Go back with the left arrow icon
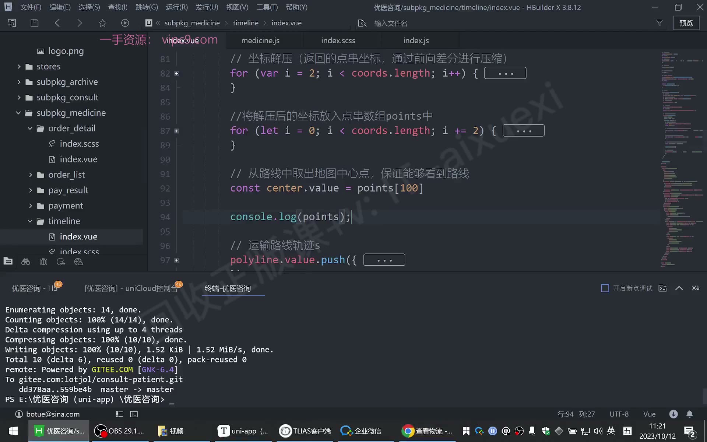 [x=57, y=23]
